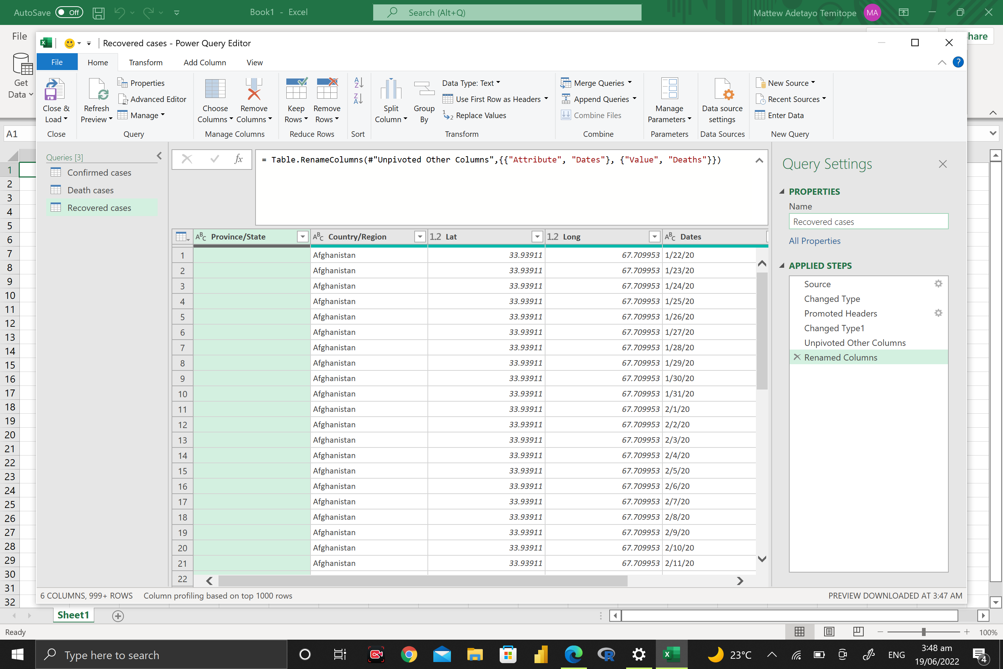This screenshot has width=1003, height=669.
Task: Toggle the AutoSave switch
Action: pyautogui.click(x=69, y=12)
